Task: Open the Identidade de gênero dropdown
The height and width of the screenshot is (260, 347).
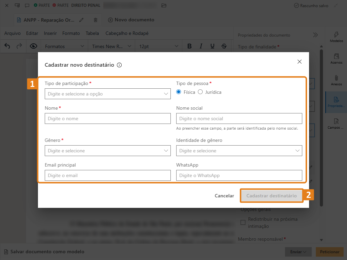Action: click(x=239, y=151)
